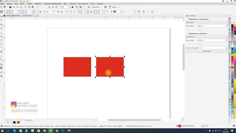Click the Export icon in the toolbar
This screenshot has height=133, width=236.
coord(53,7)
